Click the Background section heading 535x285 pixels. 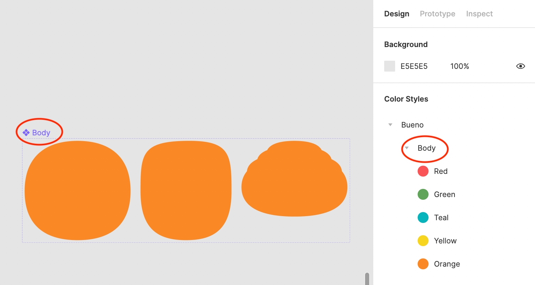click(406, 44)
